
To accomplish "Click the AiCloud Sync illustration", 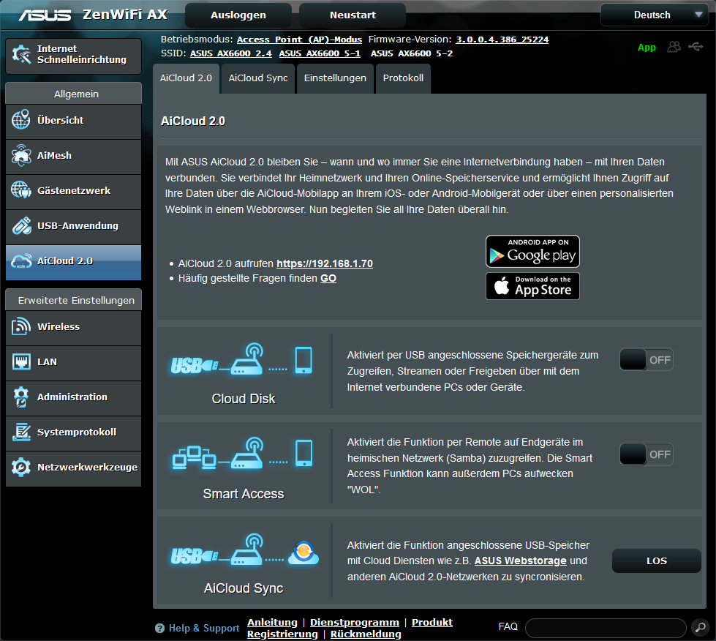I will click(x=245, y=550).
